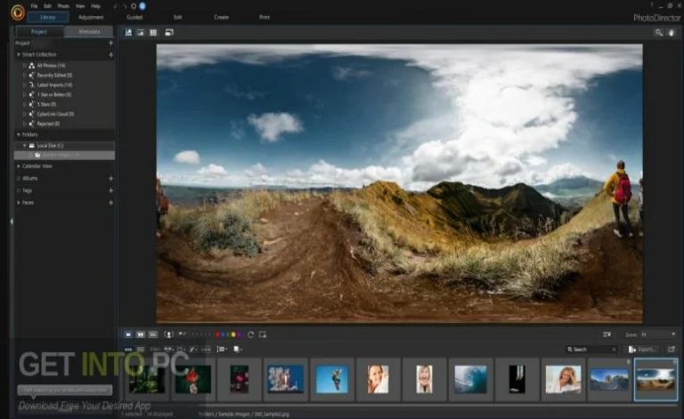Expand the Calendar View section

pos(19,166)
